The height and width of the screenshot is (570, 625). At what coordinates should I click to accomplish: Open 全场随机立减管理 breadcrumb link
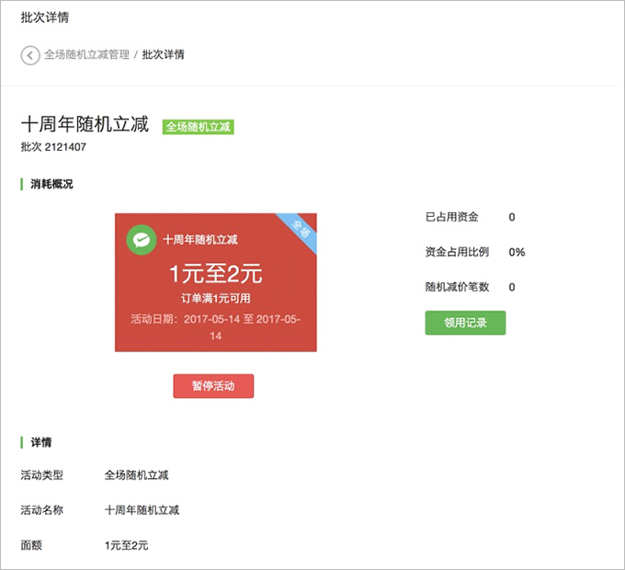coord(87,54)
